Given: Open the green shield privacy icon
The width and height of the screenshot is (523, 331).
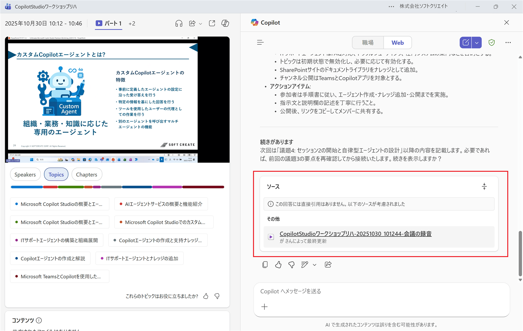Looking at the screenshot, I should pyautogui.click(x=492, y=42).
